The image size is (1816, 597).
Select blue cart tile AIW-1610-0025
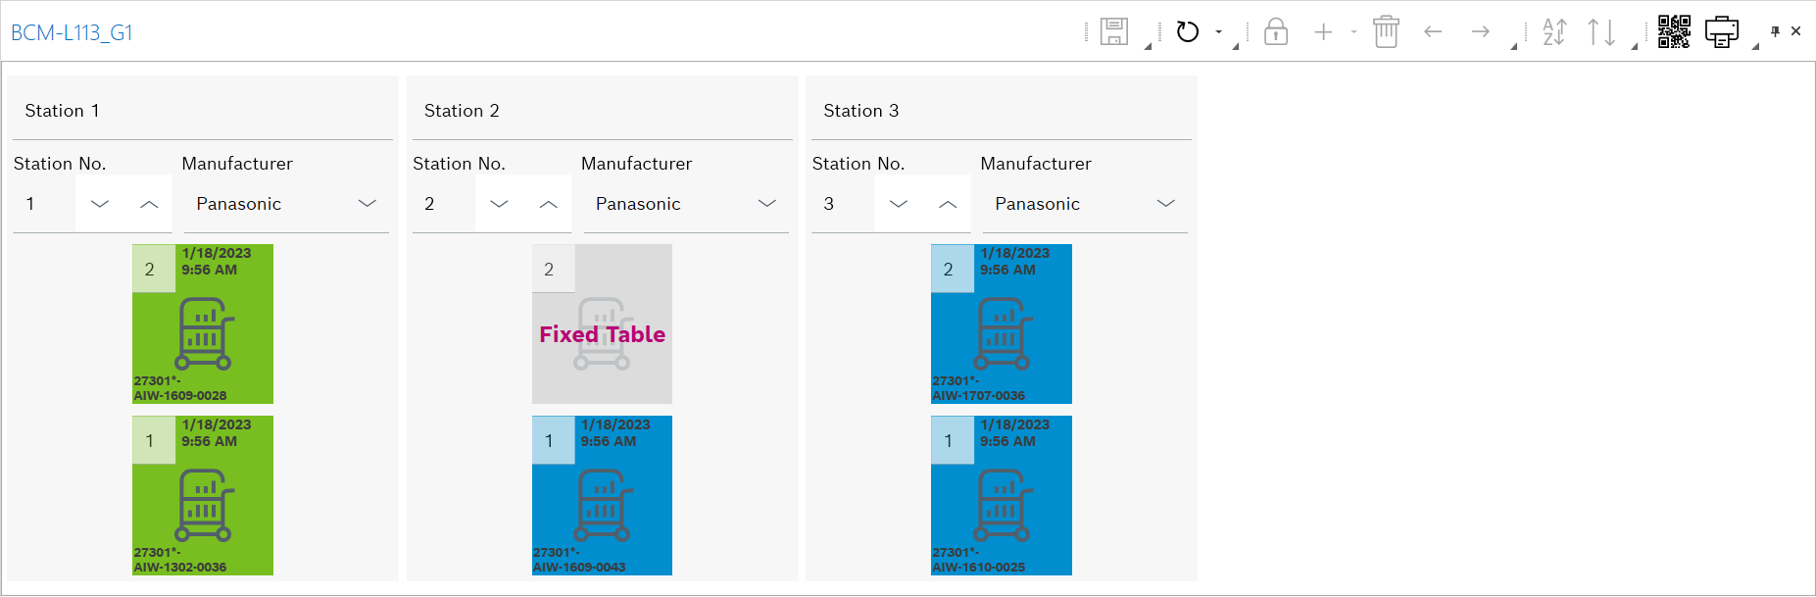click(x=1002, y=495)
